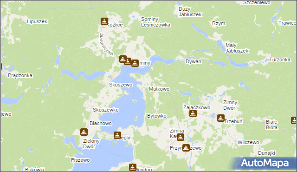Screen dimensions: 297x172
Task: Click the Bytówko label
Action: (157, 116)
